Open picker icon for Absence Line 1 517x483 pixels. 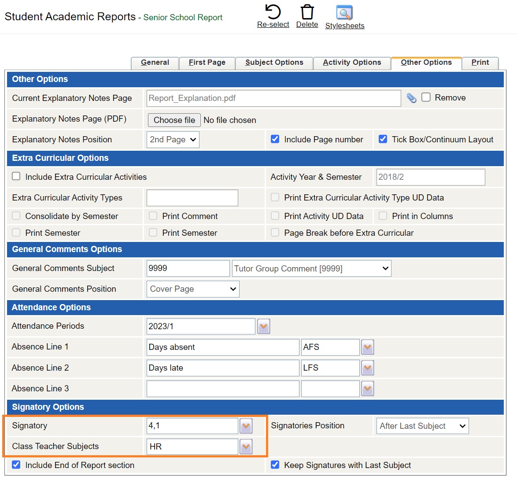[x=367, y=347]
